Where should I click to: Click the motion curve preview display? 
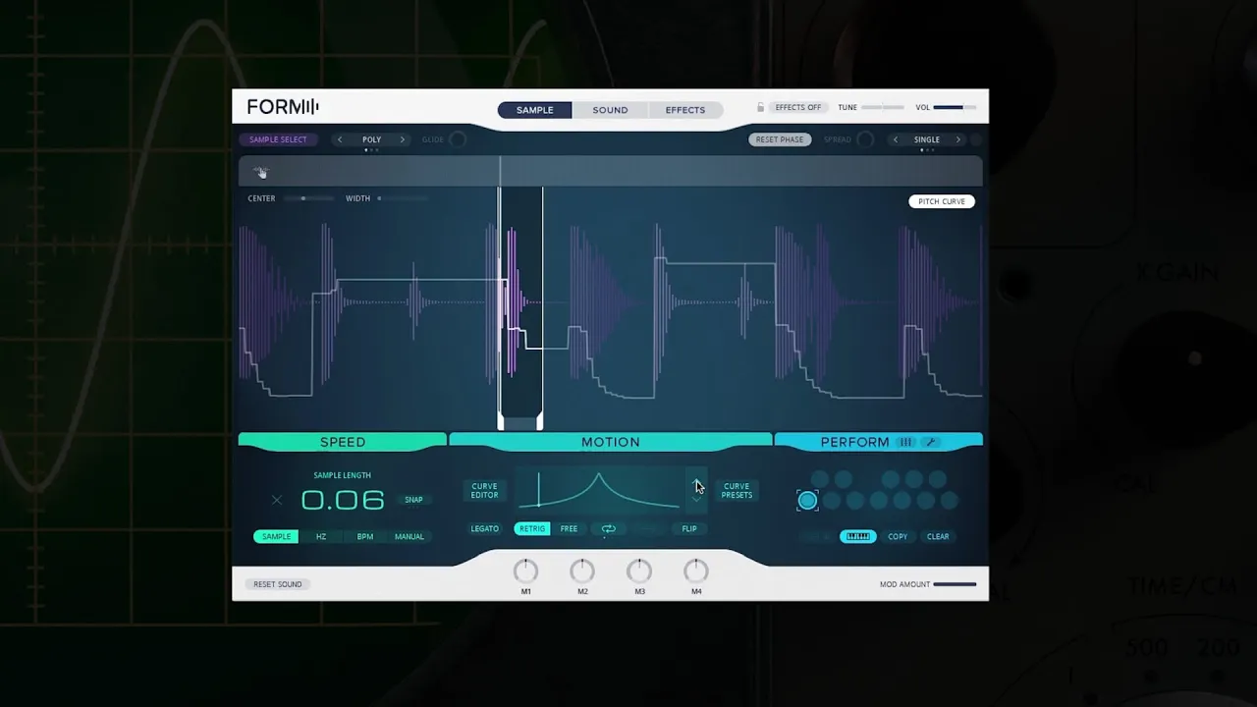point(599,490)
